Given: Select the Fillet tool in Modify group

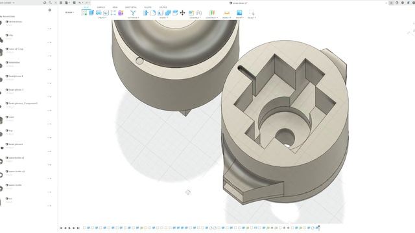Looking at the screenshot, I should tap(153, 13).
